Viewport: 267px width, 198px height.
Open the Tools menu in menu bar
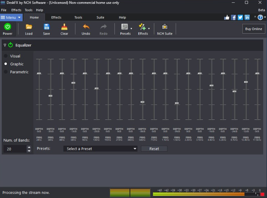[x=28, y=10]
